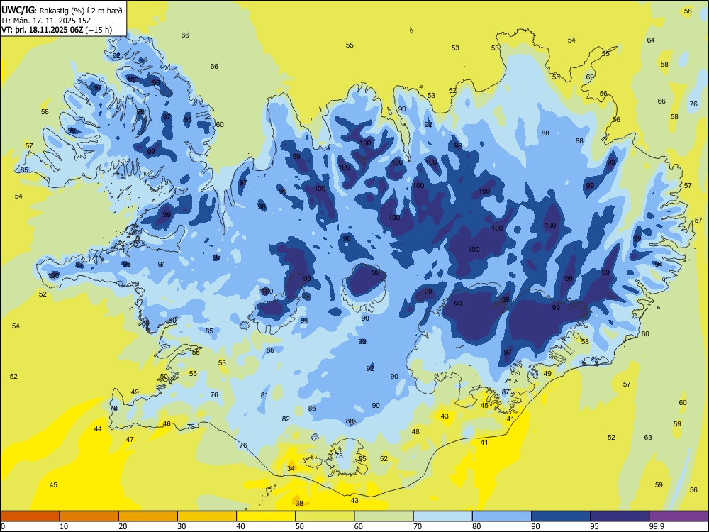
Task: Click the humidity value '81' on the map
Action: click(264, 394)
